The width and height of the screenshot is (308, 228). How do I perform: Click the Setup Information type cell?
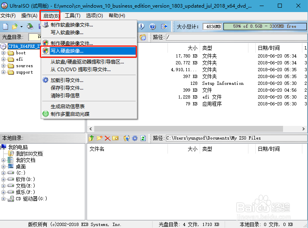tap(223, 83)
